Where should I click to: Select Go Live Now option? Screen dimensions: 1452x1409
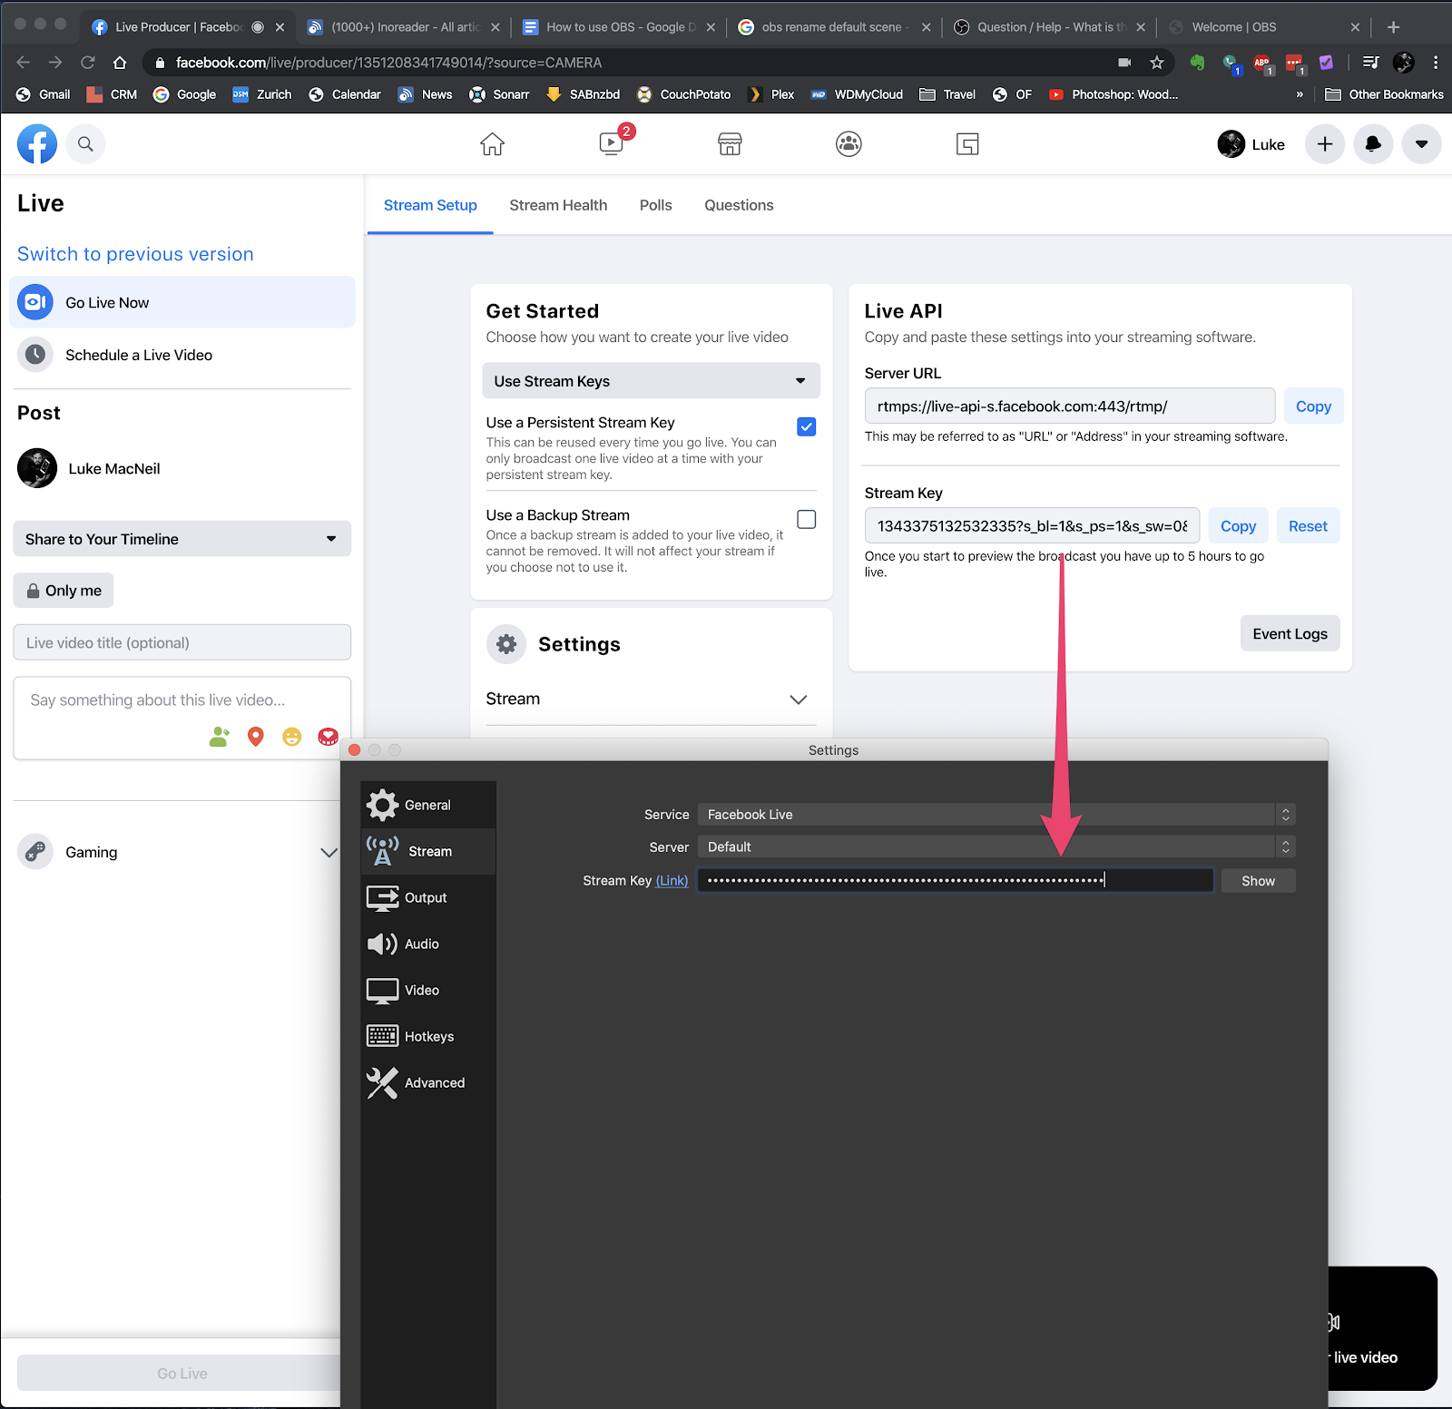(x=182, y=302)
